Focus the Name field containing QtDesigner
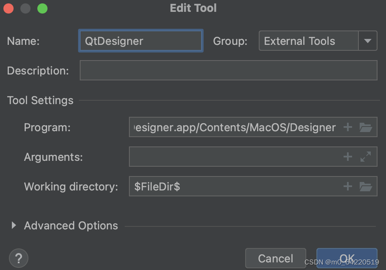The height and width of the screenshot is (270, 386). click(140, 41)
